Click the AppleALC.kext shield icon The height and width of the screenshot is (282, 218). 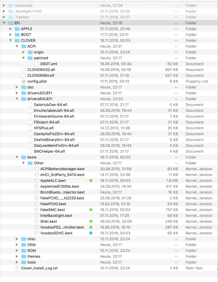pos(37,181)
